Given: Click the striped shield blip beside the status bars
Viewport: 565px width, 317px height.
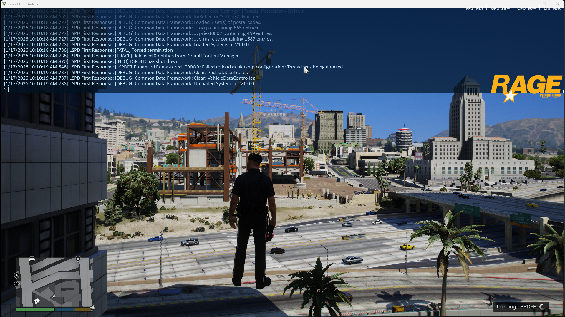Looking at the screenshot, I should [x=92, y=308].
